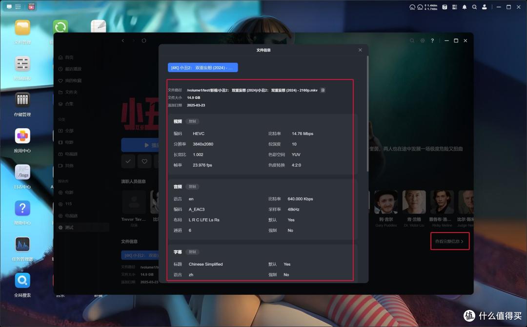Click the storage icon beside network speed

(445, 7)
